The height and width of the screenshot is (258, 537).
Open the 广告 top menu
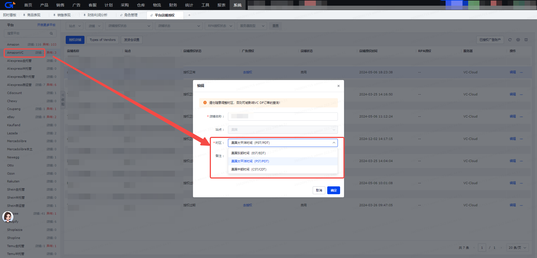[76, 5]
